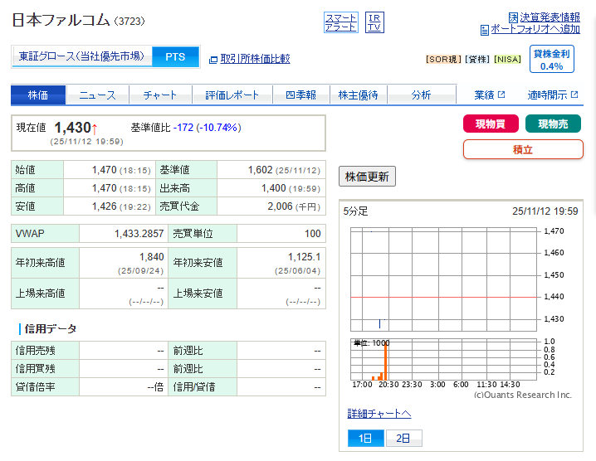
Task: Click the 株価更新 refresh button
Action: [x=367, y=177]
